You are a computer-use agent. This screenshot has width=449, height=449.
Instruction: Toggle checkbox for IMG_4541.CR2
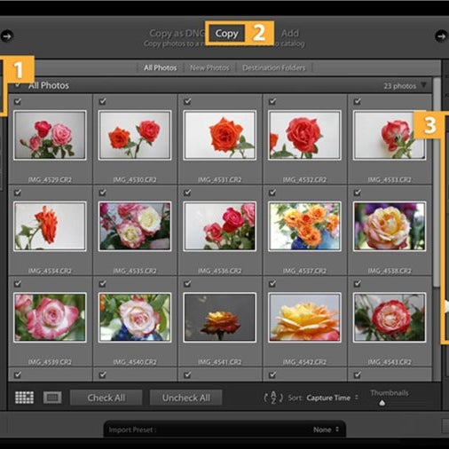point(187,284)
